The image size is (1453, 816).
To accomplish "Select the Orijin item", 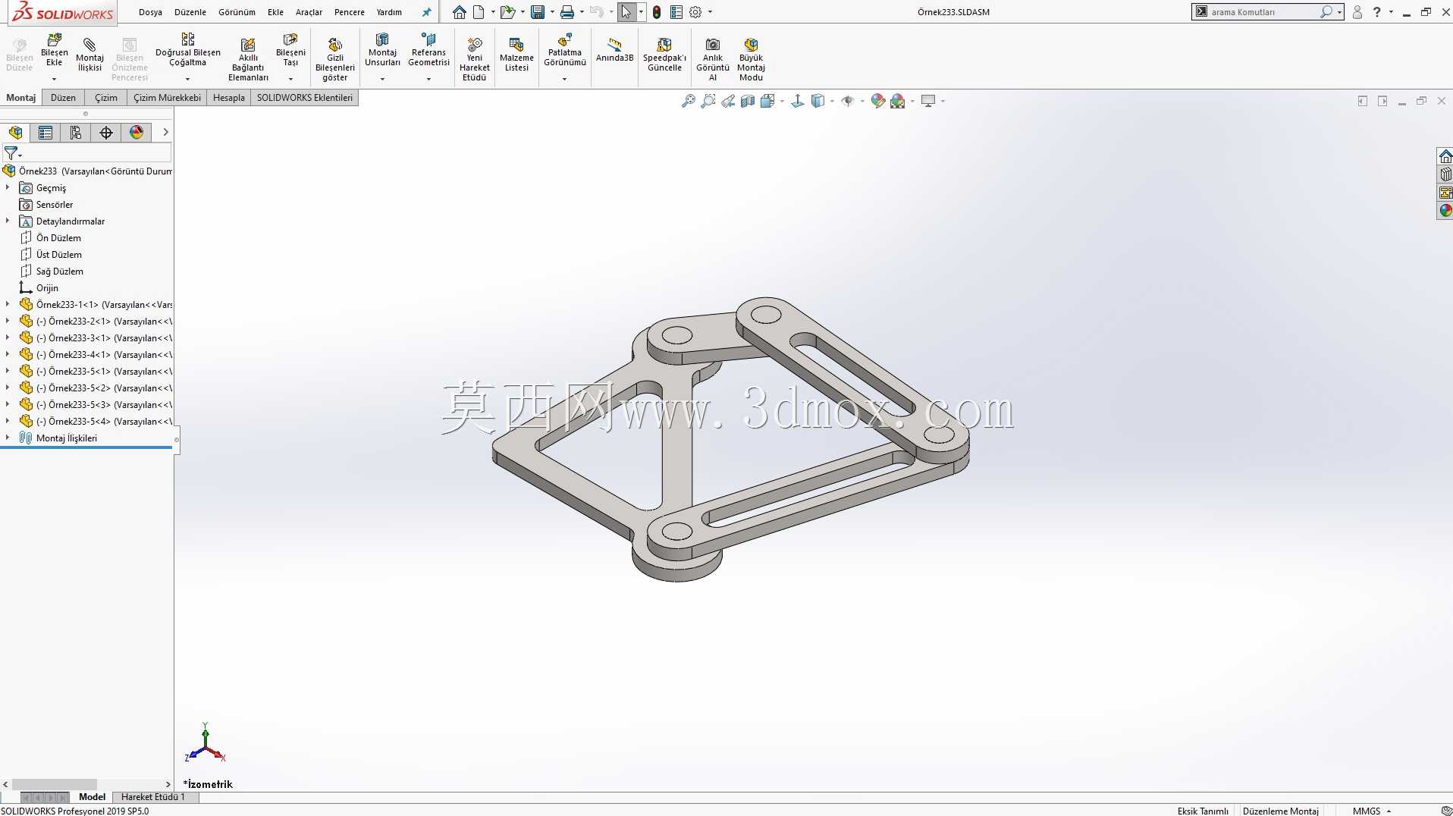I will [x=47, y=288].
